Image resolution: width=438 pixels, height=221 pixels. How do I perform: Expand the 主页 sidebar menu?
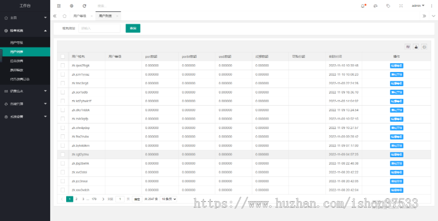[x=25, y=18]
